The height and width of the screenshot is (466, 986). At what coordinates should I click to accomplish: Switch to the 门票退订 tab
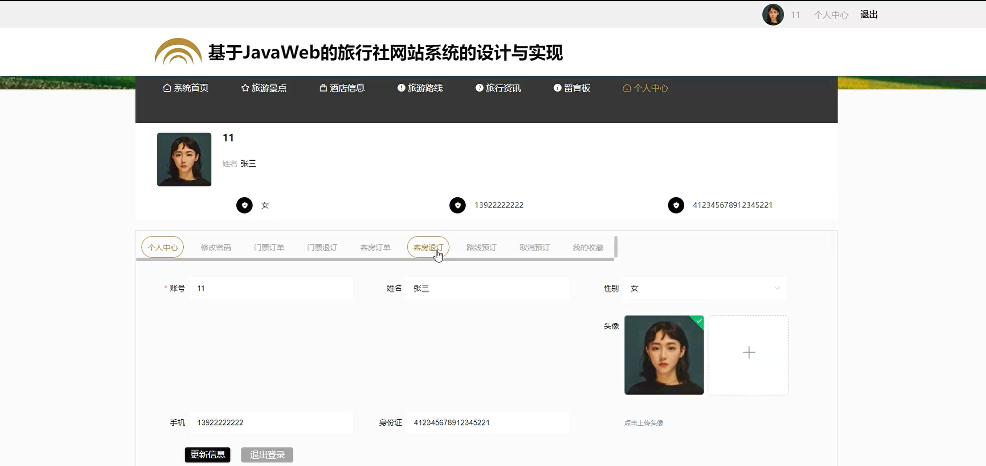[322, 247]
